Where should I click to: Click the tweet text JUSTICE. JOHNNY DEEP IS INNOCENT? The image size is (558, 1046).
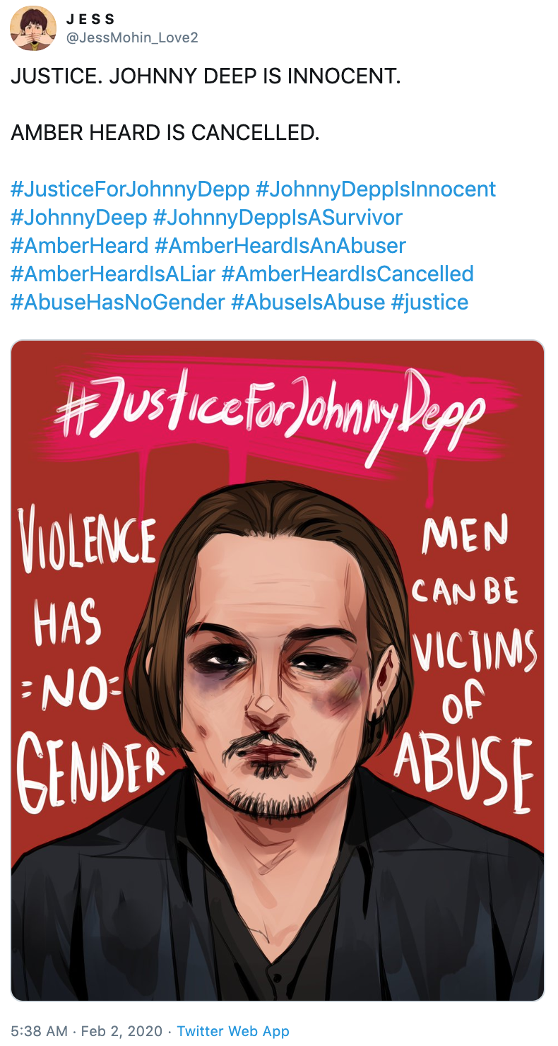(206, 76)
